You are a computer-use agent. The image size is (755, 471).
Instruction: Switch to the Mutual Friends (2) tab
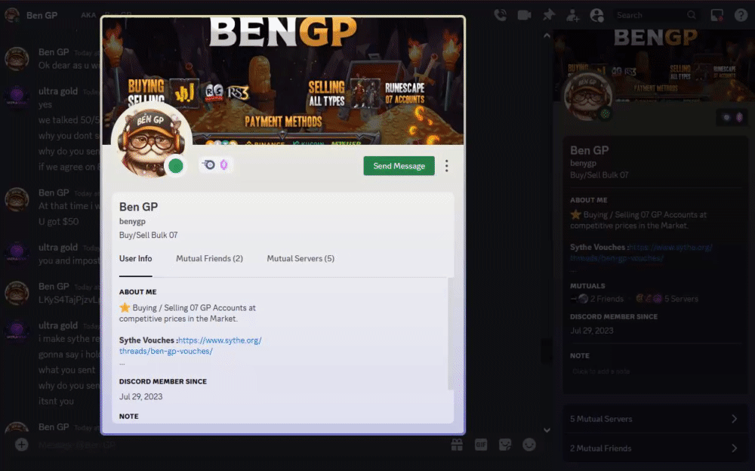209,259
